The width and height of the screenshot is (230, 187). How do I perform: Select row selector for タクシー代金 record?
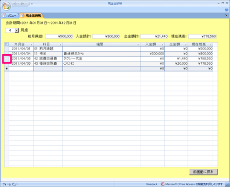7,58
